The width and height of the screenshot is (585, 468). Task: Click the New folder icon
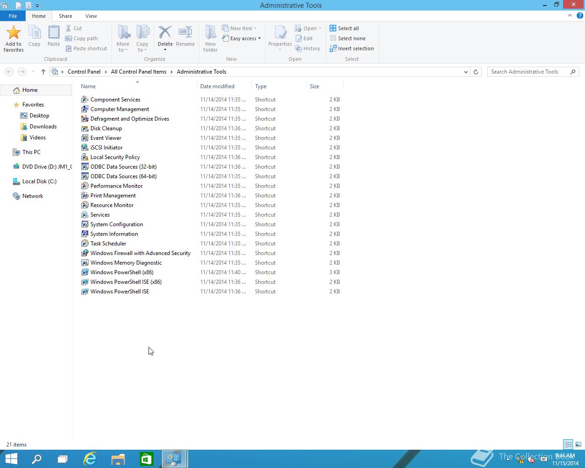pyautogui.click(x=210, y=32)
